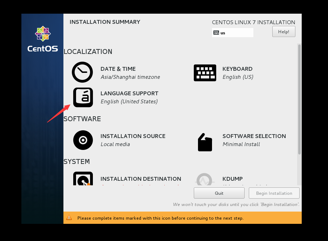Select the Installation Destination disk icon
Screen dimensions: 328x241
pyautogui.click(x=83, y=179)
